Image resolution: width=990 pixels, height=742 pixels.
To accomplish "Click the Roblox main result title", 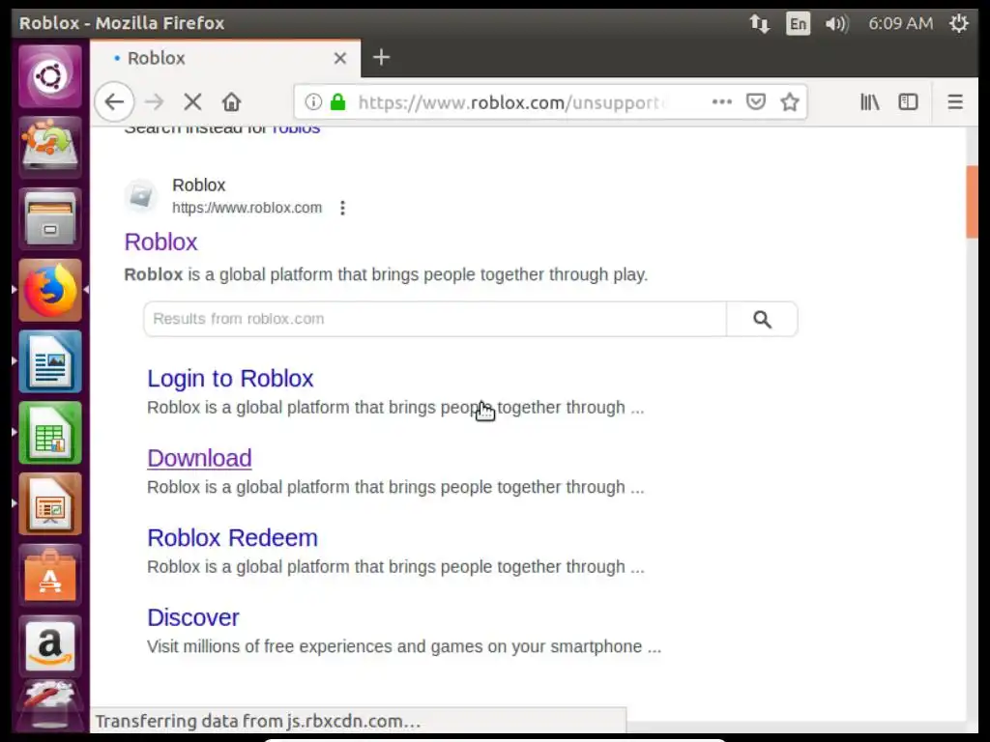I will (161, 242).
